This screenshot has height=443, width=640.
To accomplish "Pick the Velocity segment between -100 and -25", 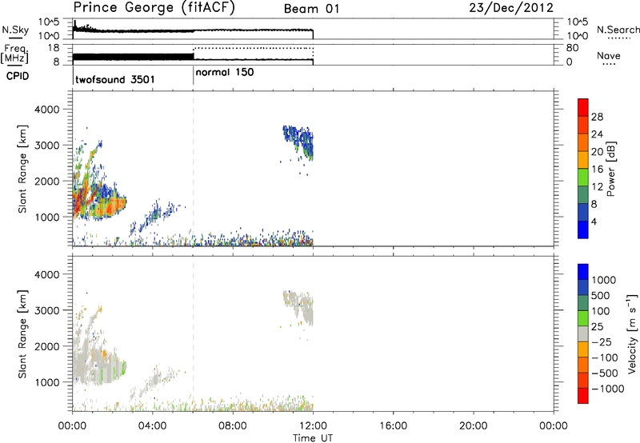I will [x=583, y=349].
